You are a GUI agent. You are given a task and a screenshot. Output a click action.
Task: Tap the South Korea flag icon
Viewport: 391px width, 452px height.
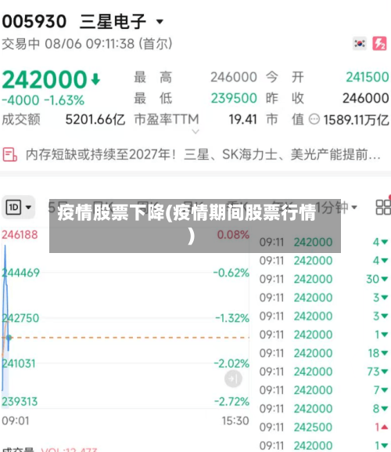[x=360, y=44]
